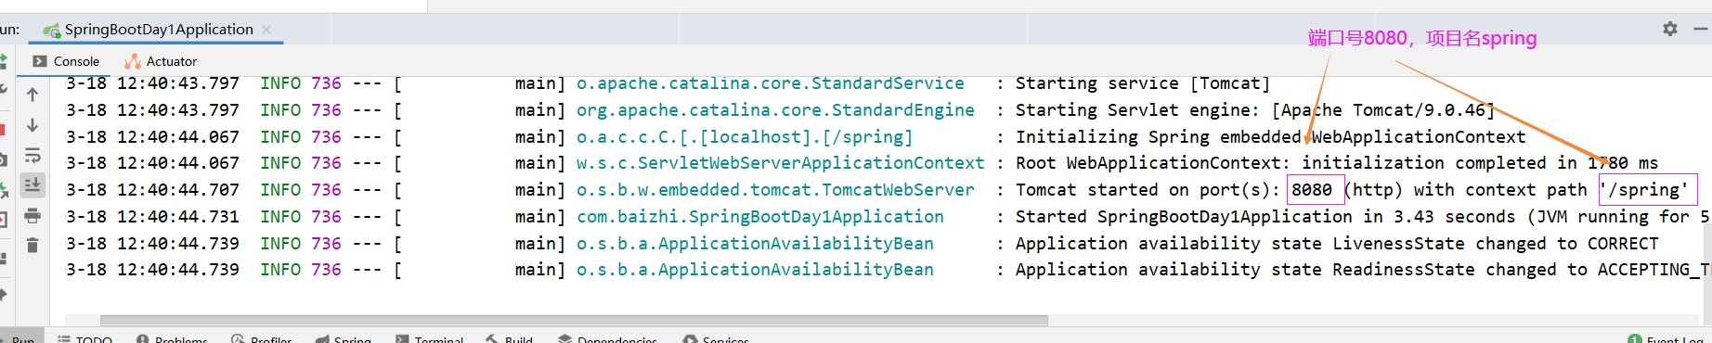This screenshot has width=1712, height=343.
Task: Open the Profiler tool window
Action: 261,338
